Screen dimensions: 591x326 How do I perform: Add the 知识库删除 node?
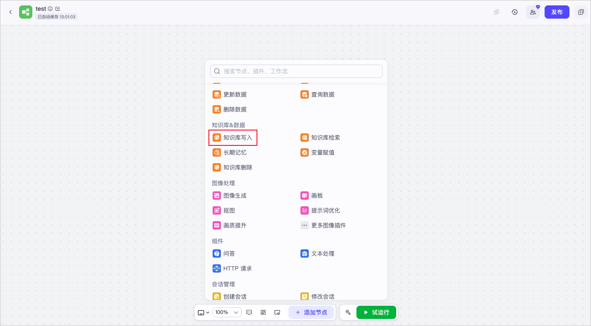point(233,167)
